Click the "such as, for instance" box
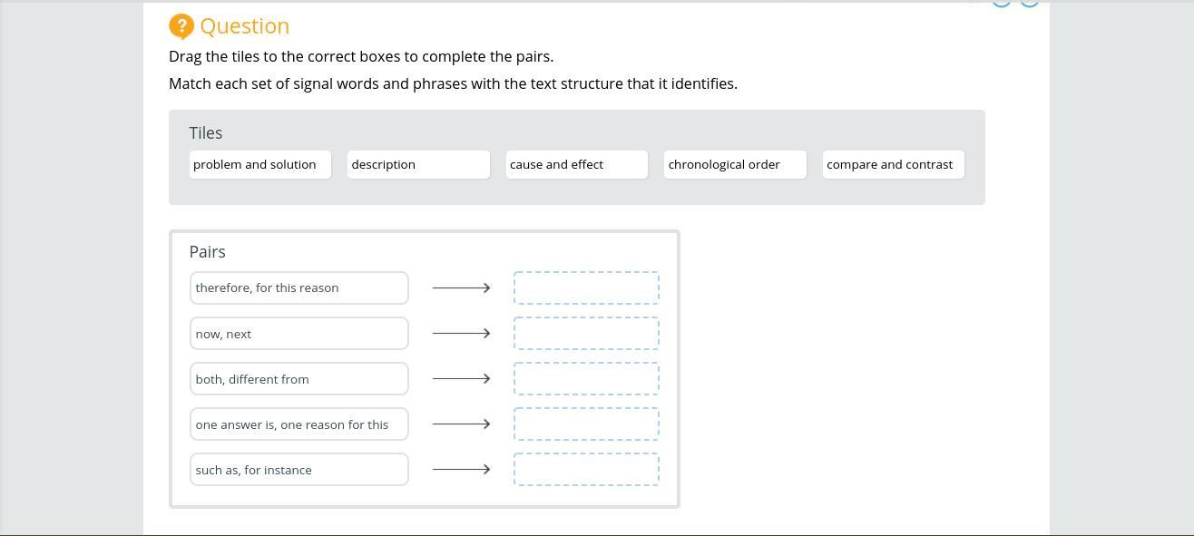This screenshot has width=1194, height=536. click(299, 470)
